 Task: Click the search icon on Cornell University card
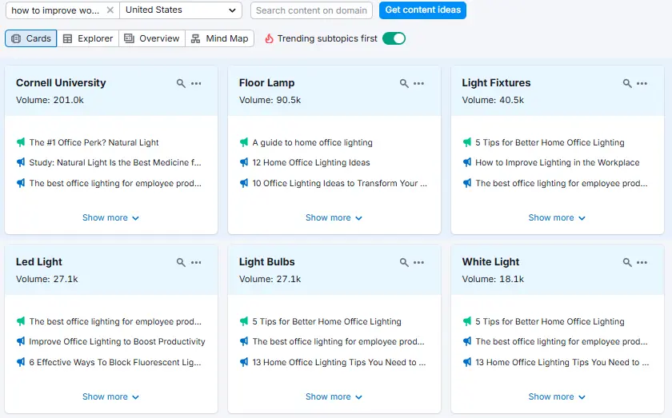tap(182, 83)
